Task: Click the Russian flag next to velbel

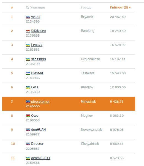Action: pyautogui.click(x=28, y=17)
